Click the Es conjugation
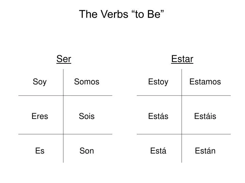Screen dimensions: 245x183 click(40, 151)
